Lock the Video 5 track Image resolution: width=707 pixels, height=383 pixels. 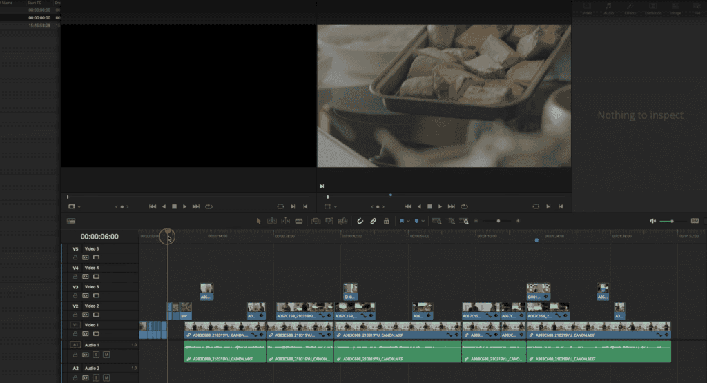75,257
